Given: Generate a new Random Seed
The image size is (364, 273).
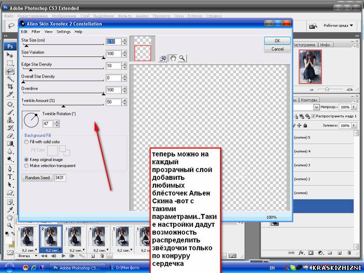Looking at the screenshot, I should pyautogui.click(x=37, y=178).
